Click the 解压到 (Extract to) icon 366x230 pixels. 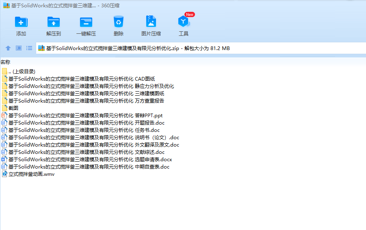(x=54, y=22)
